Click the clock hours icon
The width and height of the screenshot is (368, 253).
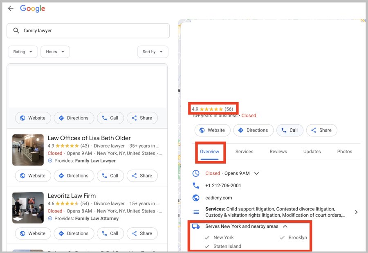196,173
